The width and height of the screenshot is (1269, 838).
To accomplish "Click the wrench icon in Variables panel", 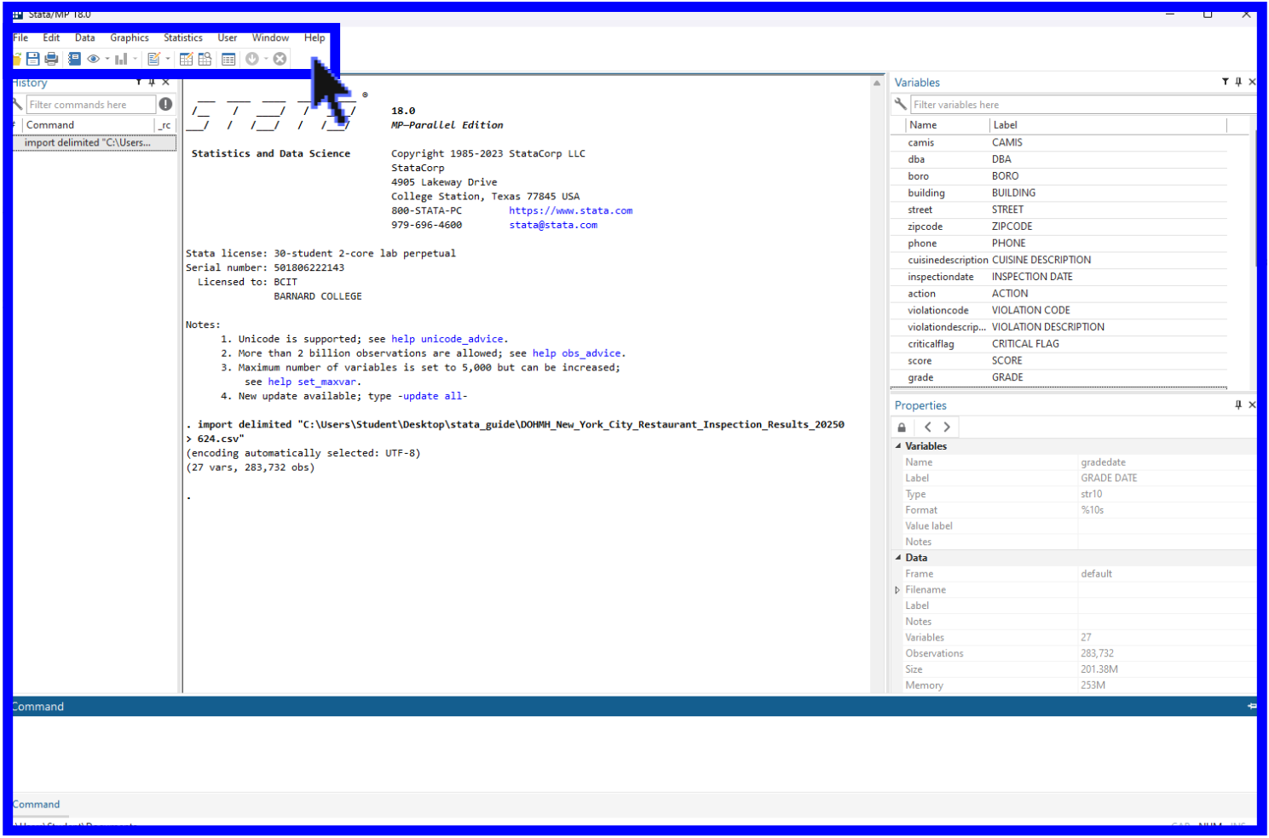I will pos(900,104).
